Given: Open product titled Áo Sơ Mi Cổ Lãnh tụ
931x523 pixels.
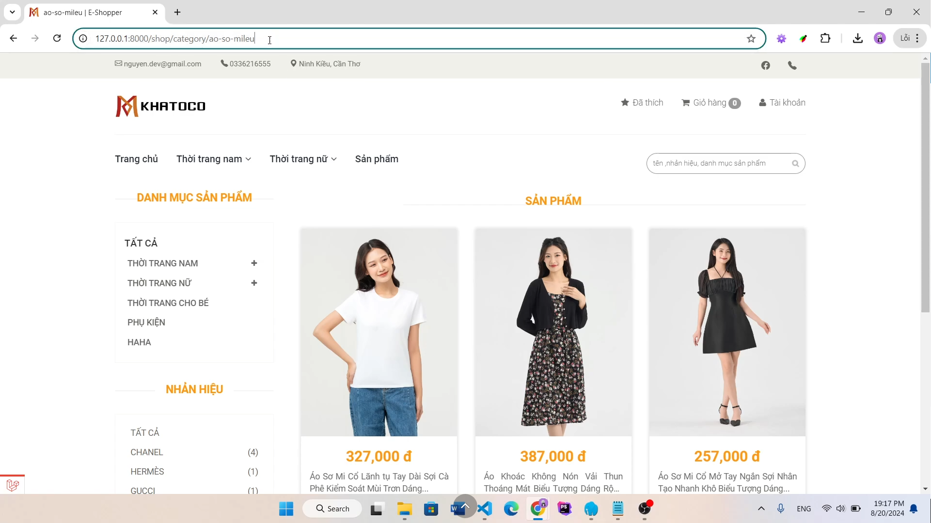Looking at the screenshot, I should [x=379, y=482].
